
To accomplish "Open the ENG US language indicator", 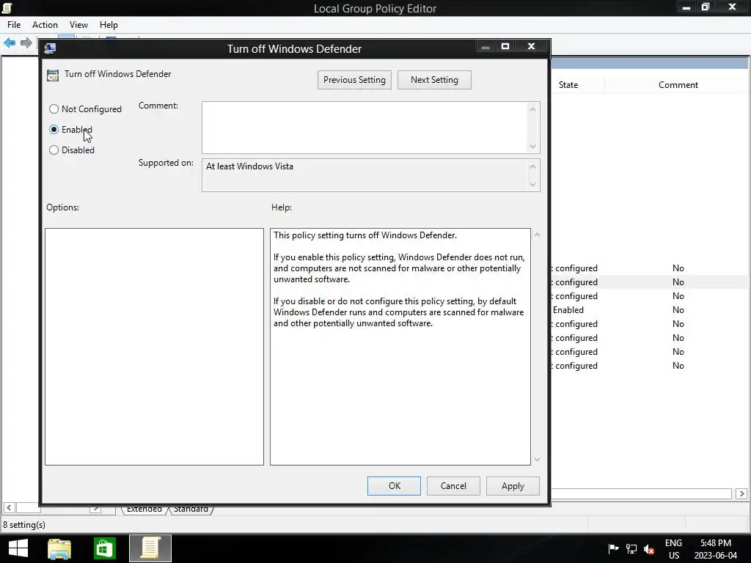I will (673, 549).
